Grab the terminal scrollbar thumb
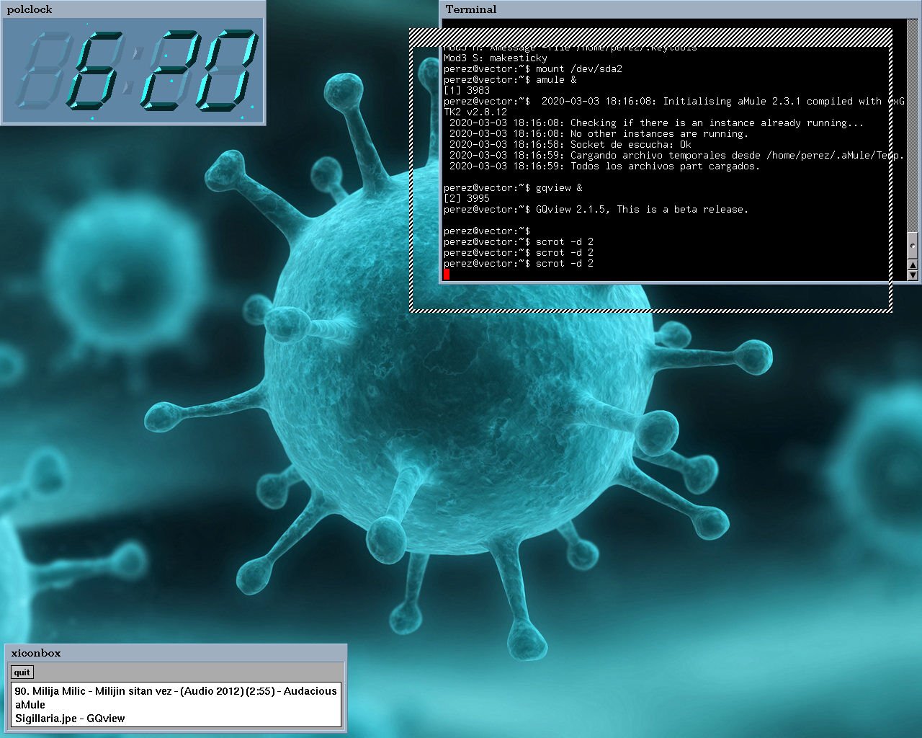The height and width of the screenshot is (738, 922). click(913, 246)
